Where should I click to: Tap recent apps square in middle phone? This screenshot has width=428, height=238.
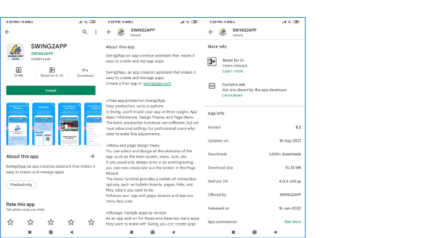131,232
